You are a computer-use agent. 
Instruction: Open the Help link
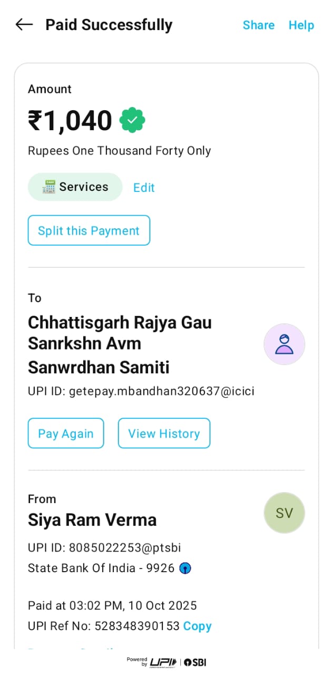point(301,25)
